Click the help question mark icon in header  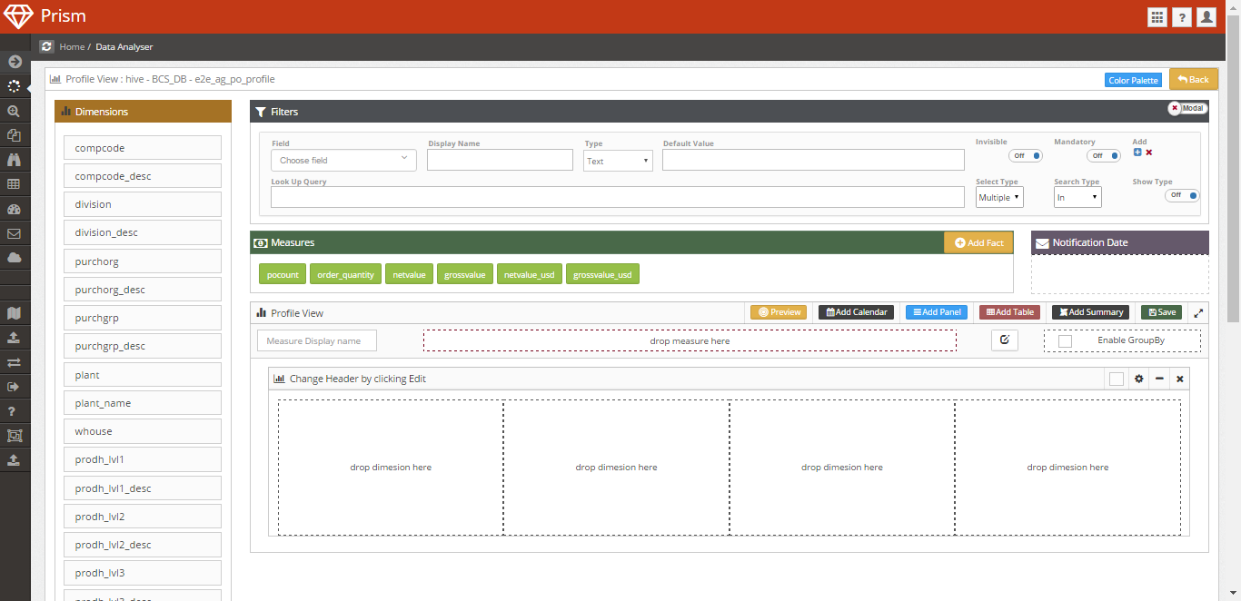1181,16
